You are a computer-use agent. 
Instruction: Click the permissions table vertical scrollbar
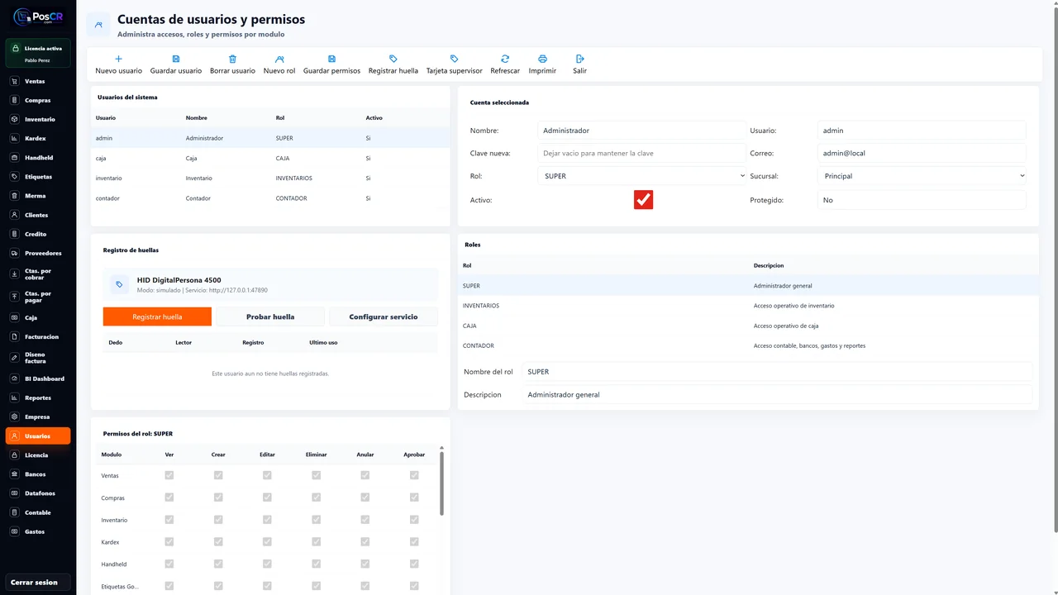click(x=441, y=483)
